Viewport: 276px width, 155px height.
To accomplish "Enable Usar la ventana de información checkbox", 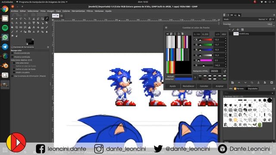I will [x=13, y=76].
